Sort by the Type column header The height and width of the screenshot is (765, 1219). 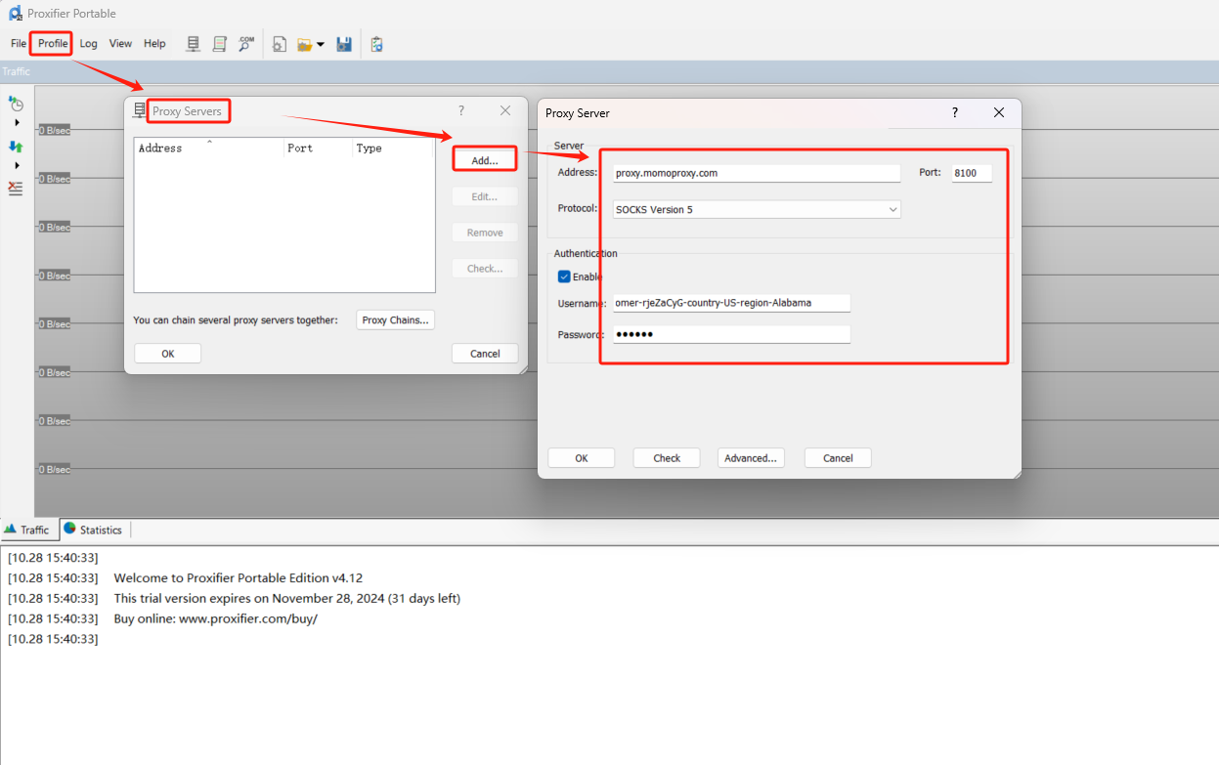[x=392, y=149]
